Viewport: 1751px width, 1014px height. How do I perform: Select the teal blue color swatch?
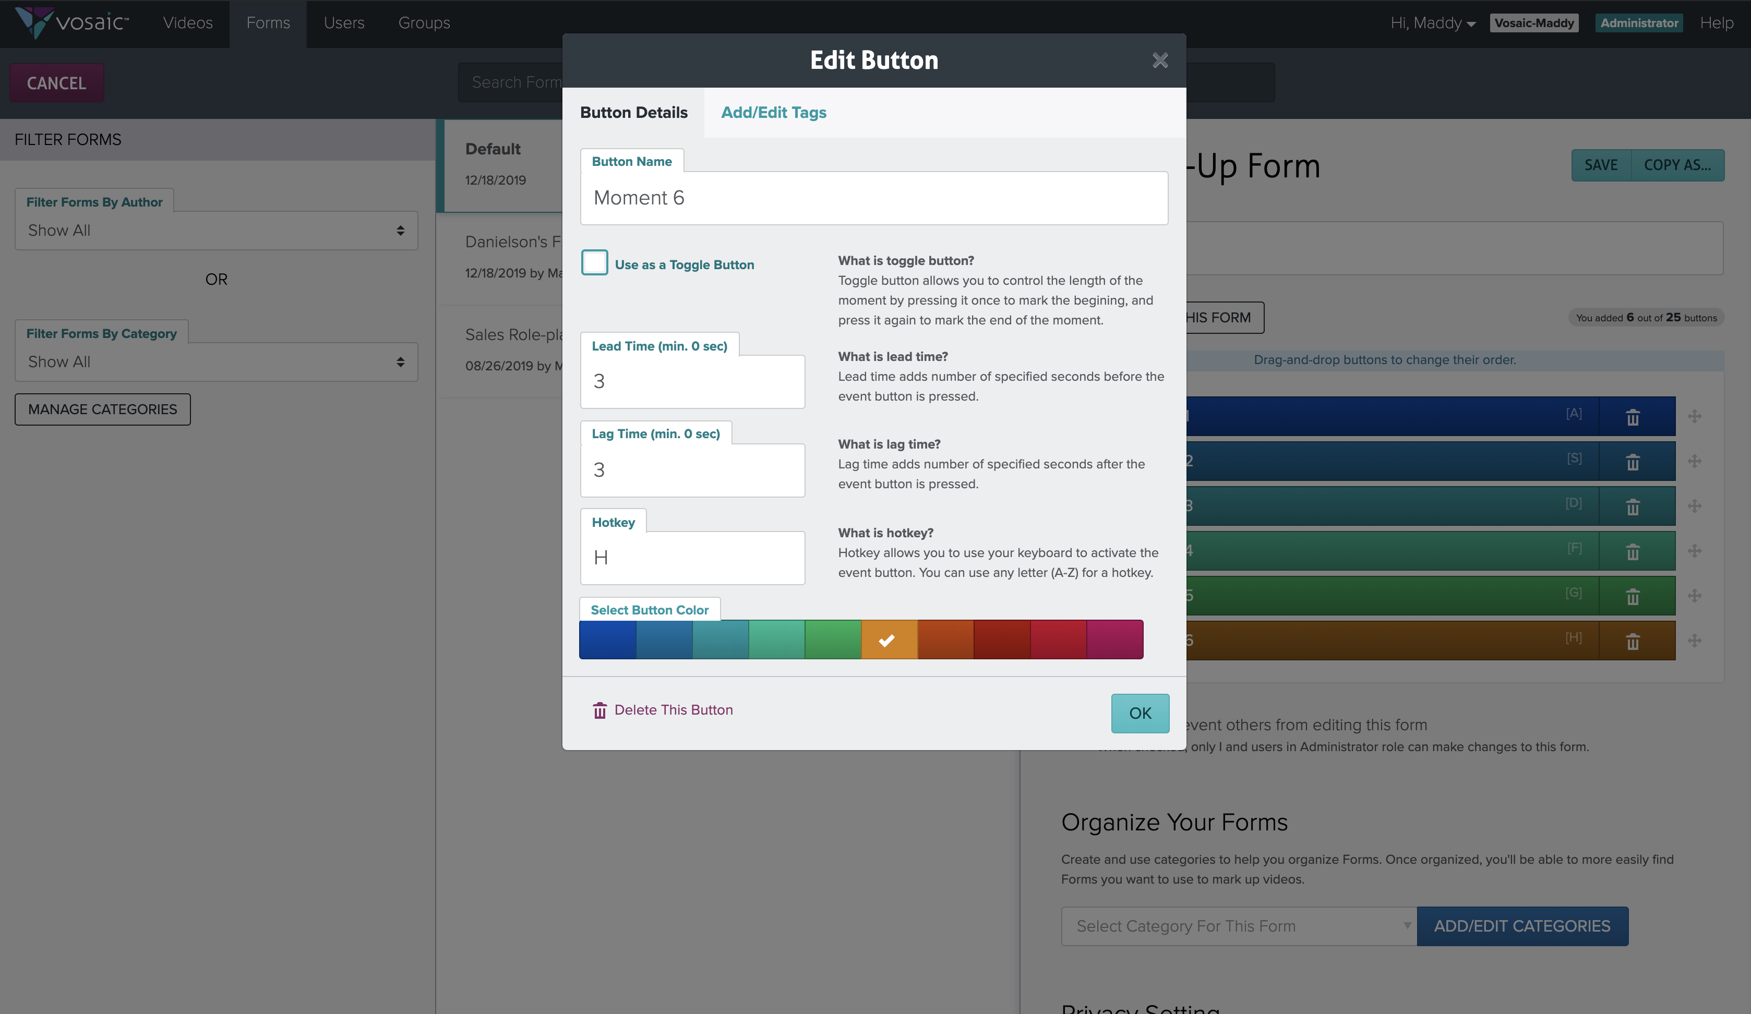coord(720,639)
